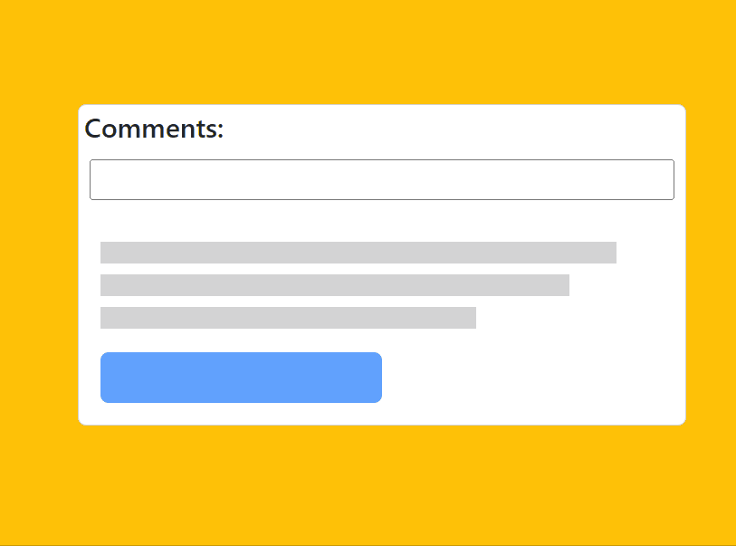Screen dimensions: 736x546
Task: Click blank gap between input and gray bars
Action: 382,221
